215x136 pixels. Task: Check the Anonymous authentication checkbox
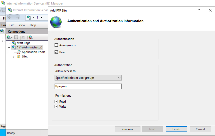pyautogui.click(x=56, y=45)
